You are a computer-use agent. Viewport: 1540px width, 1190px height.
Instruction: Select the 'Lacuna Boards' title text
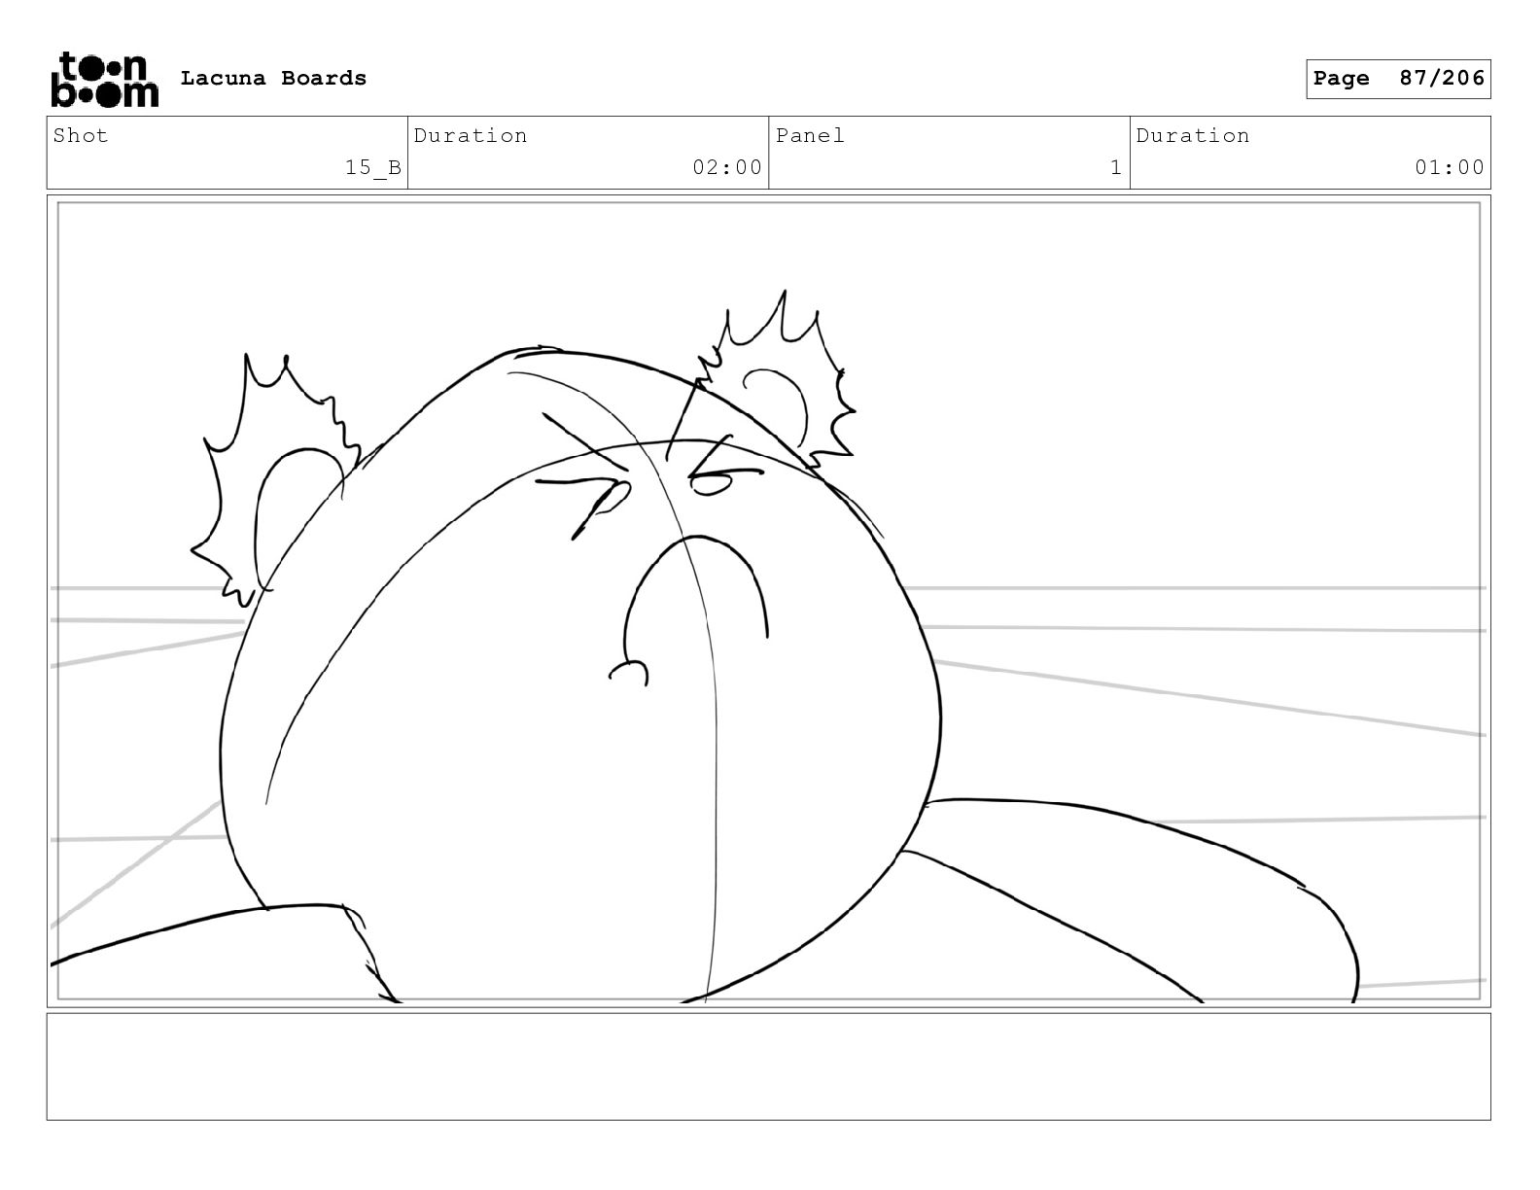coord(273,79)
